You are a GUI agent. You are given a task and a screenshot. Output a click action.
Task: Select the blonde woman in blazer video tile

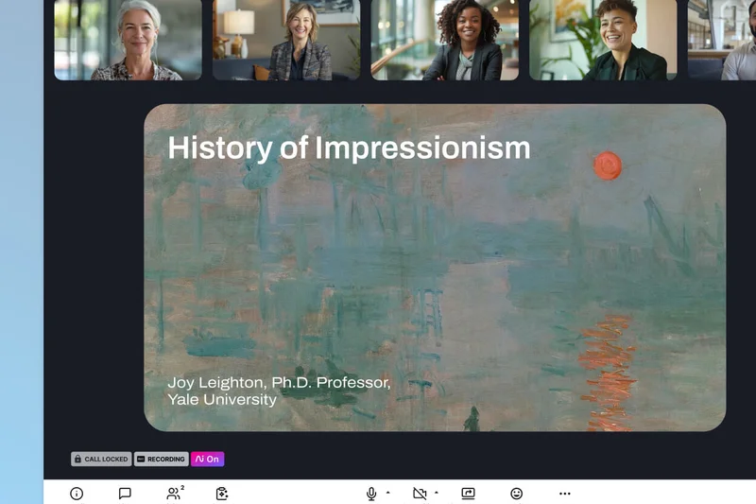[286, 40]
